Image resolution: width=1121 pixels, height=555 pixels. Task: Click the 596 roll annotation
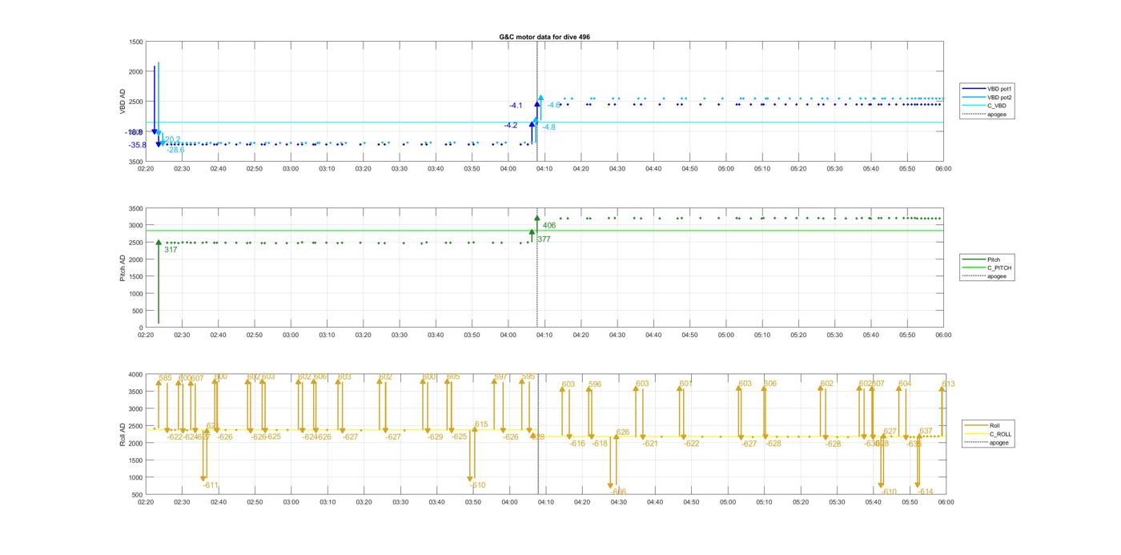click(595, 384)
